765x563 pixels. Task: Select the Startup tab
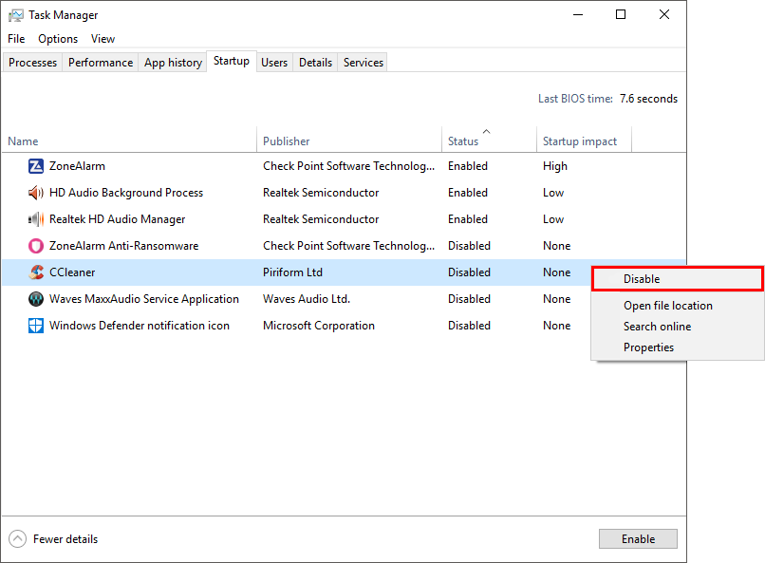pyautogui.click(x=232, y=61)
